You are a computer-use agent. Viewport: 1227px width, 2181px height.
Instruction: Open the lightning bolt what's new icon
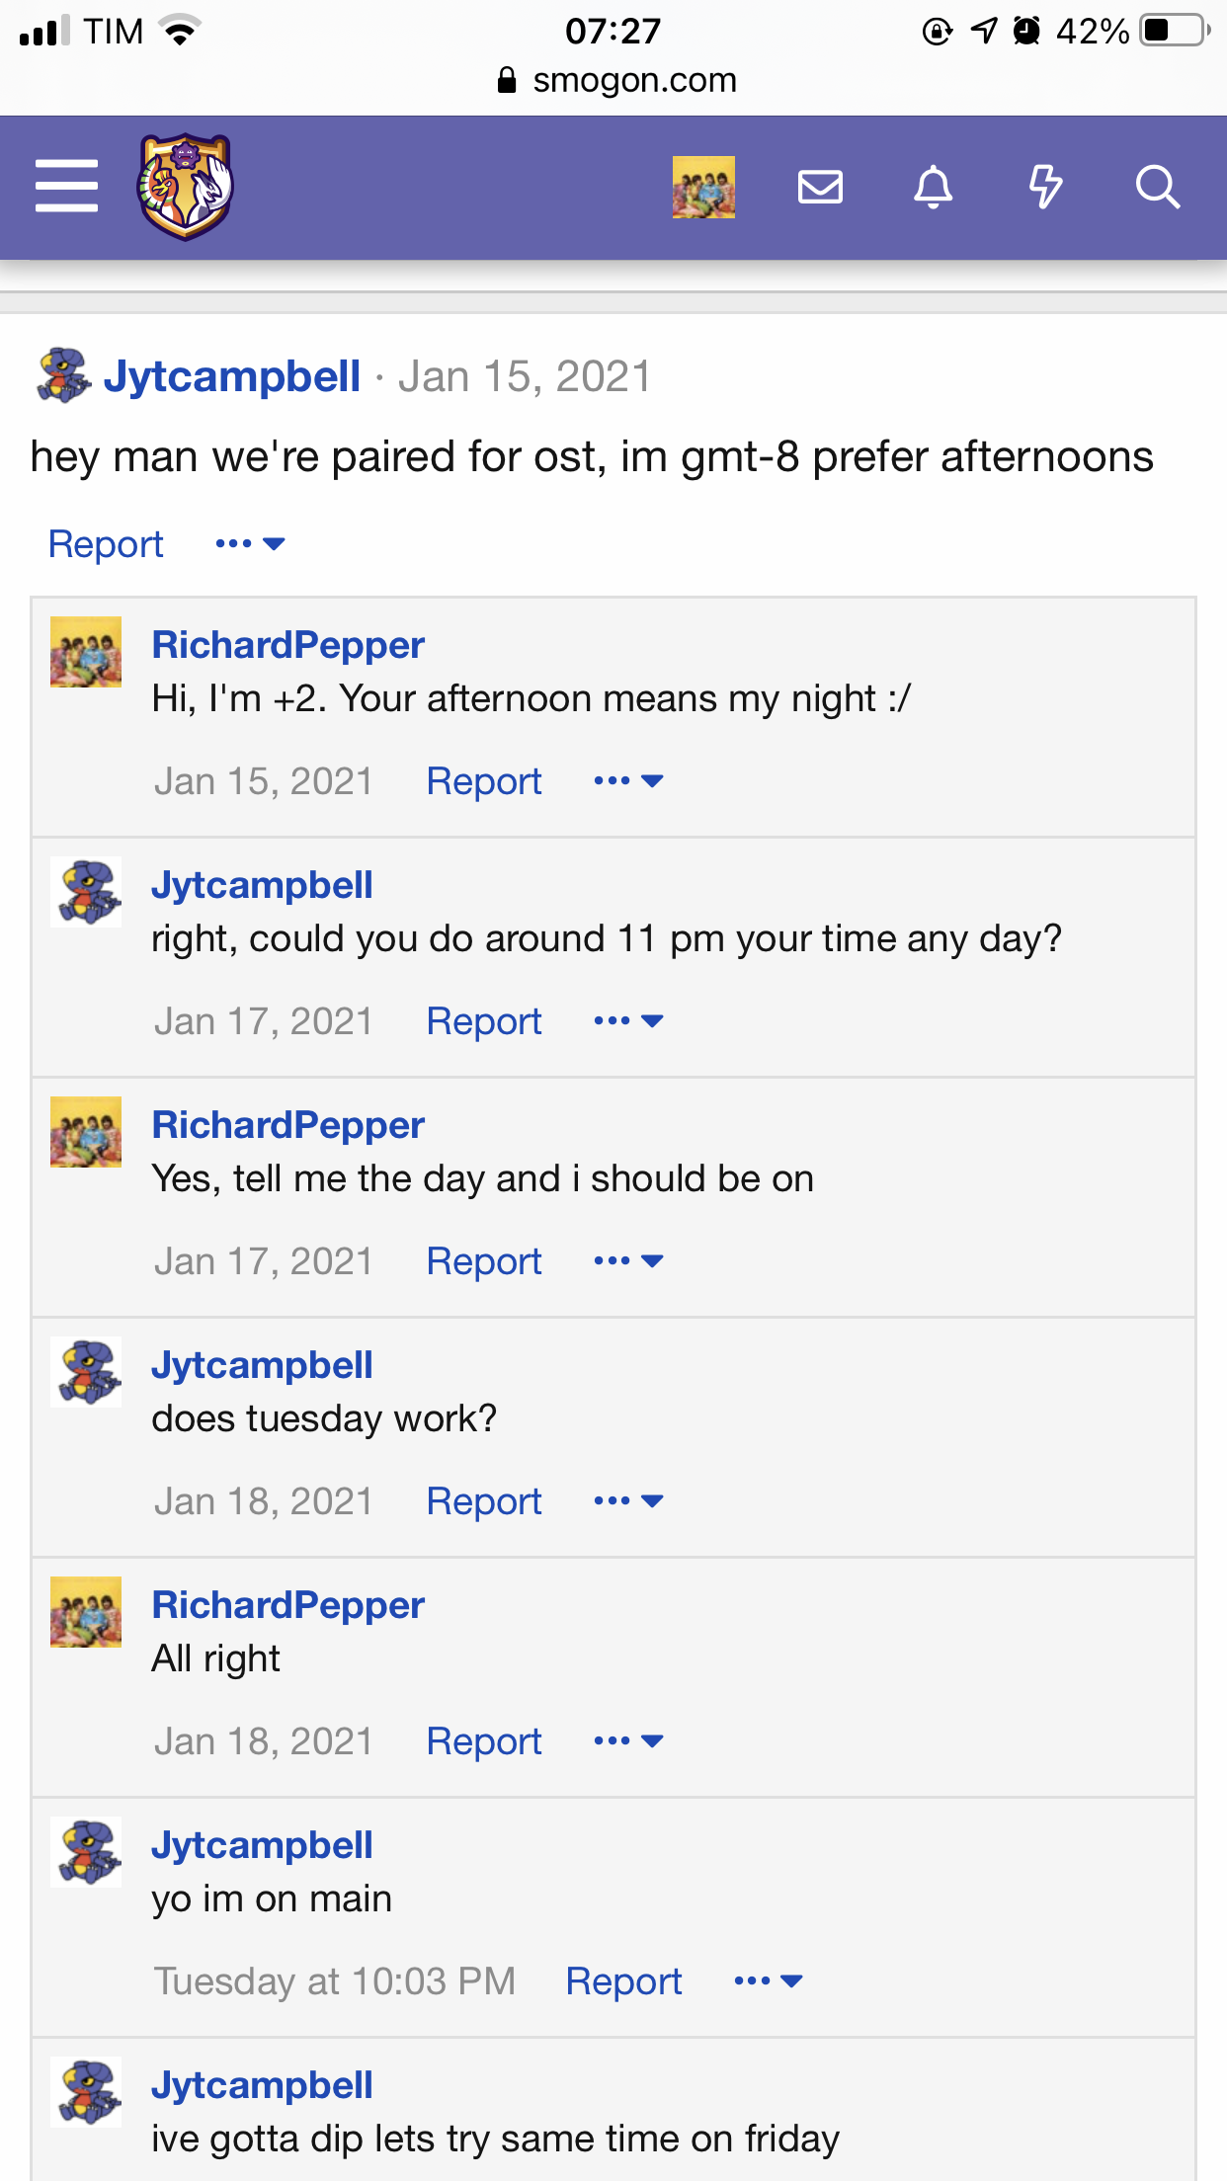point(1045,187)
